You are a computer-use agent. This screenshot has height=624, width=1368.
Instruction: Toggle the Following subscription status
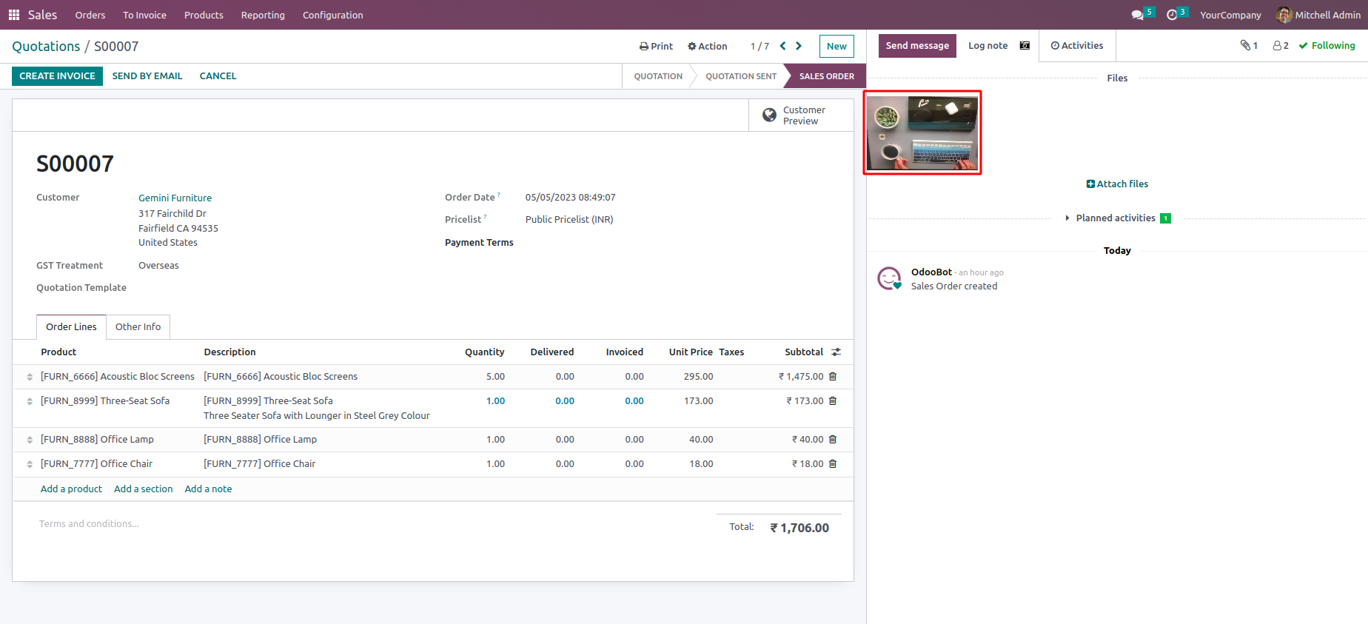pos(1327,46)
